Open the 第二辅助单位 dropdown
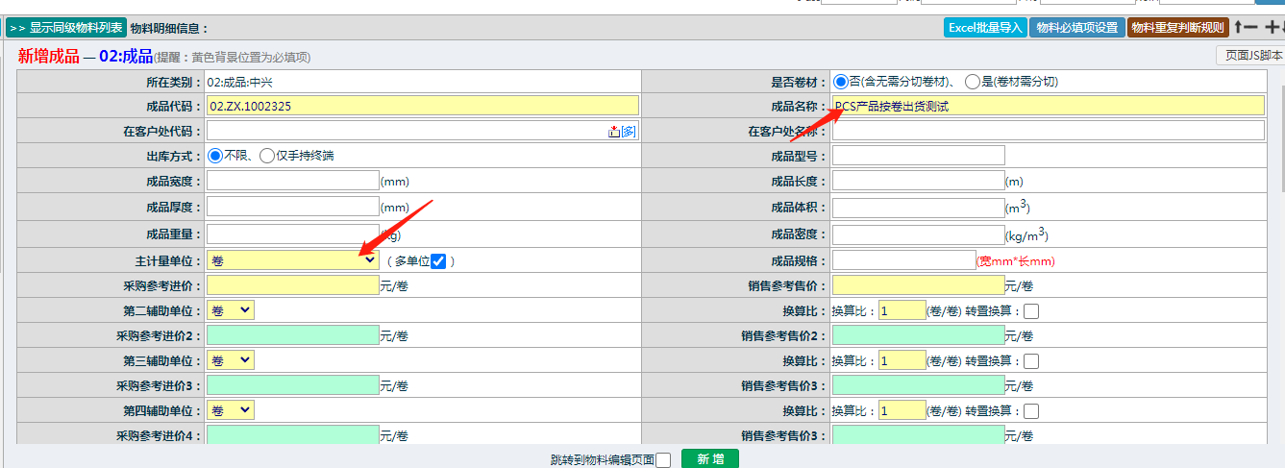The image size is (1285, 468). point(231,310)
